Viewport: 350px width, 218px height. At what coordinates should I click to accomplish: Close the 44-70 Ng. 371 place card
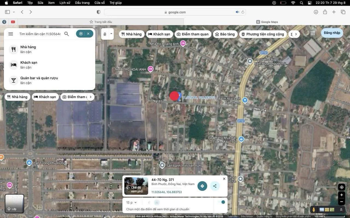point(224,179)
